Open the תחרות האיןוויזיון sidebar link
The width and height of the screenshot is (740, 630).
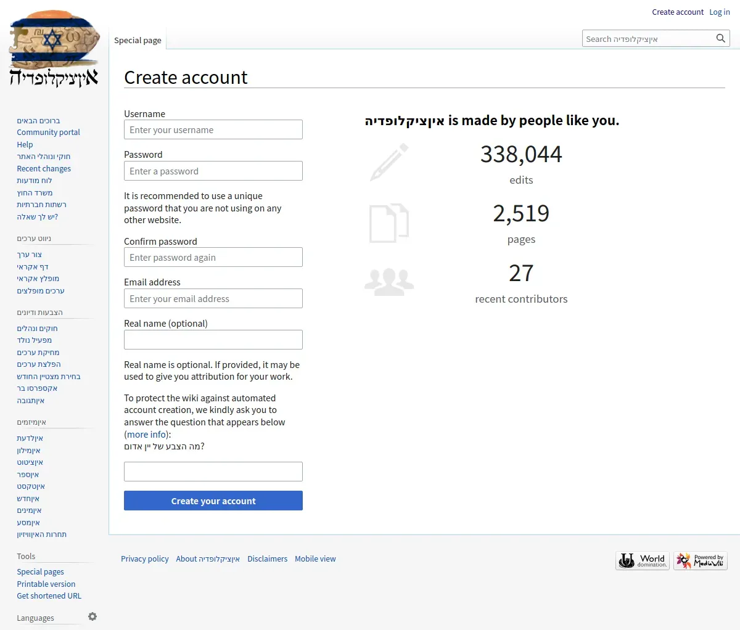[41, 534]
